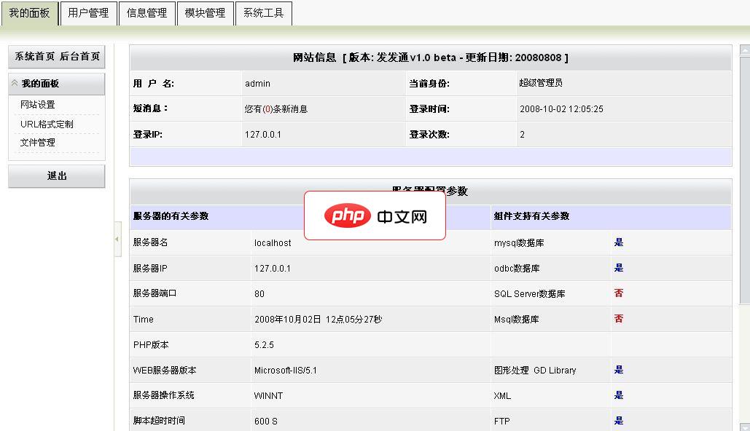Open URL格式定制 settings
Image resolution: width=750 pixels, height=431 pixels.
pos(44,123)
